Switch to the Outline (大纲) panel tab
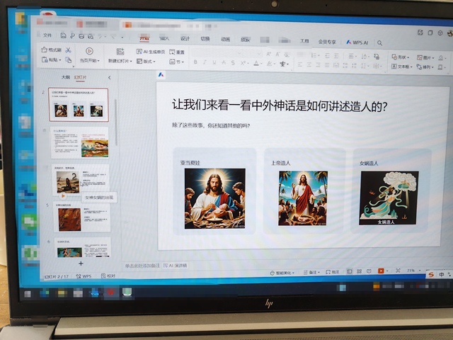The height and width of the screenshot is (340, 453). 65,77
